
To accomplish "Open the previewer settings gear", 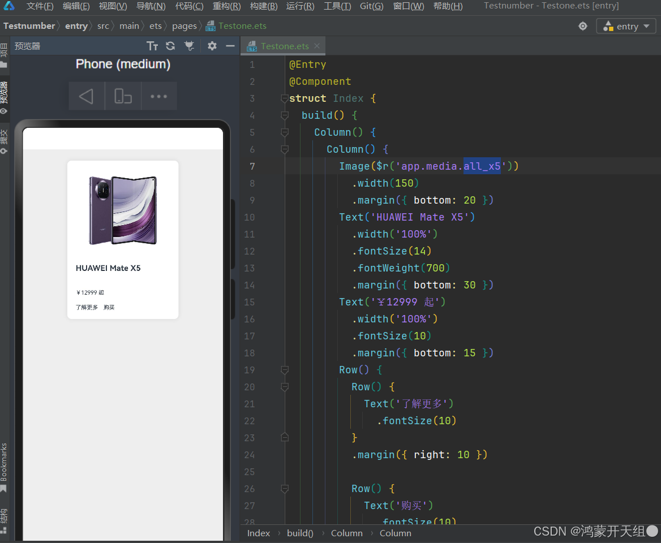I will click(x=212, y=46).
